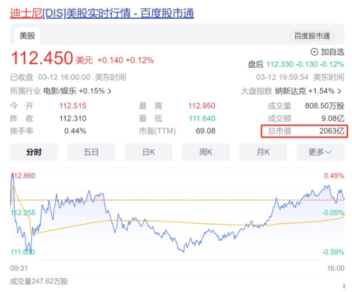Switch to the 五日 chart tab
The image size is (352, 292).
click(x=91, y=152)
